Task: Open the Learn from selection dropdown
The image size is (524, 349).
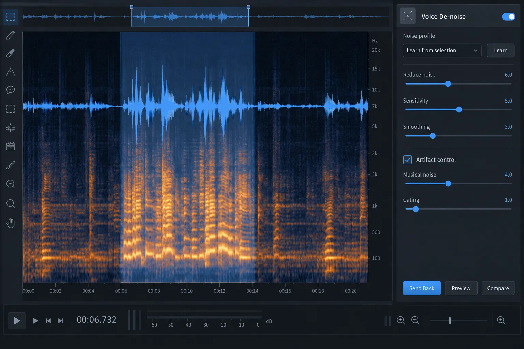Action: [442, 50]
